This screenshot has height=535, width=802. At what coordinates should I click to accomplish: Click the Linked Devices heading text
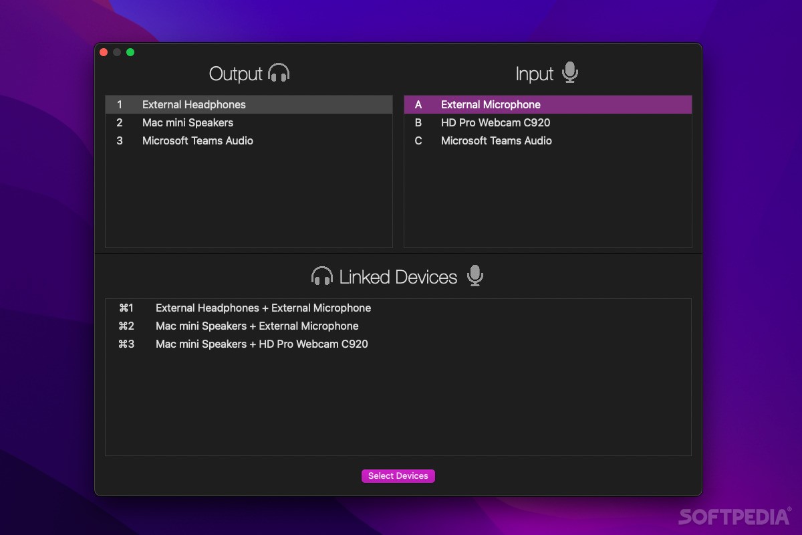[x=398, y=277]
